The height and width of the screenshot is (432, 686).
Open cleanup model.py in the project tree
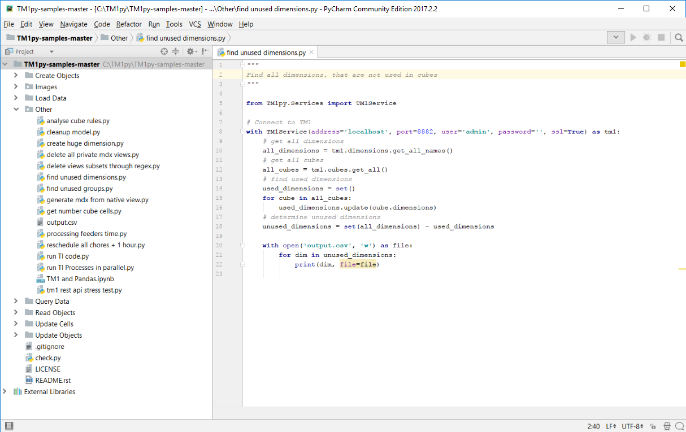(73, 132)
